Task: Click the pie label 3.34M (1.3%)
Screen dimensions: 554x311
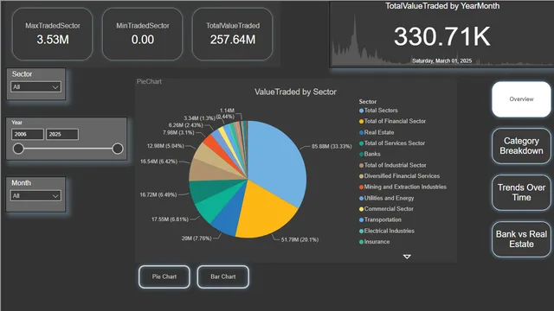Action: click(x=199, y=118)
